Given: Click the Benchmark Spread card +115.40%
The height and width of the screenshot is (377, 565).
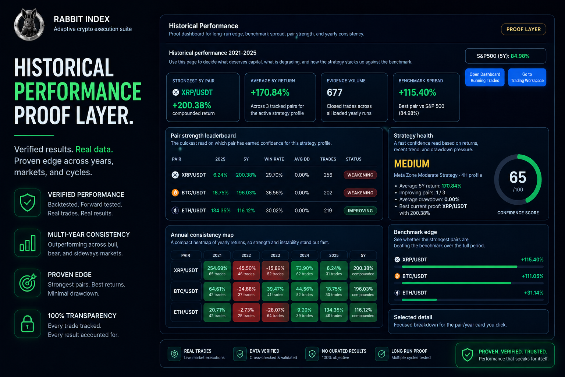Looking at the screenshot, I should (426, 97).
